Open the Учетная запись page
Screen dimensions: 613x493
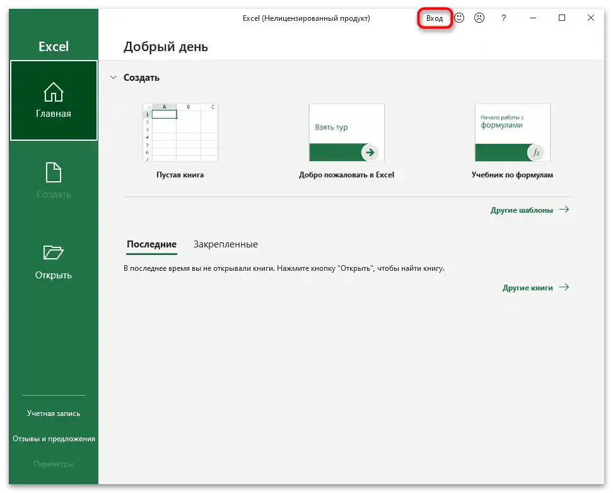[54, 413]
